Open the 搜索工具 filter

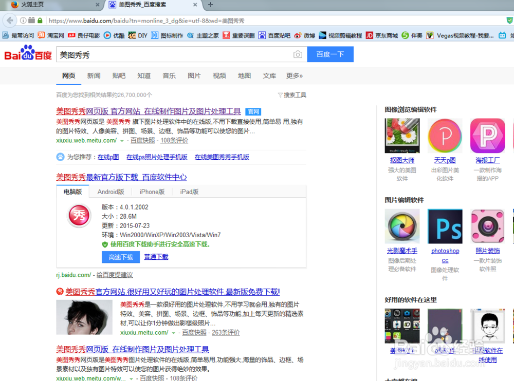292,95
